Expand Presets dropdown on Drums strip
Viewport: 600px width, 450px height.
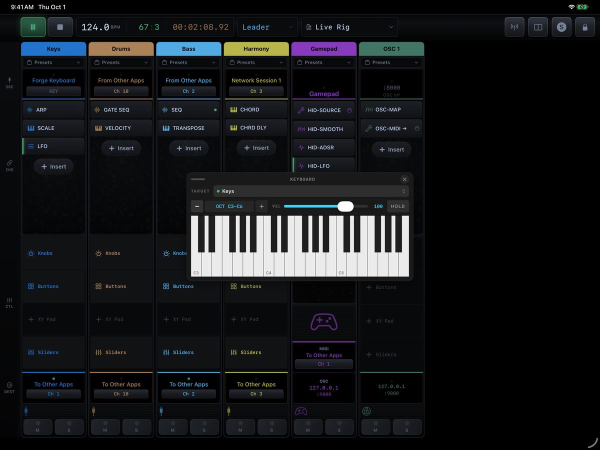(x=121, y=62)
